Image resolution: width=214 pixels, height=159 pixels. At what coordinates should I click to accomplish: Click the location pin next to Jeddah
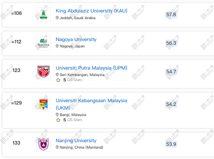click(57, 18)
